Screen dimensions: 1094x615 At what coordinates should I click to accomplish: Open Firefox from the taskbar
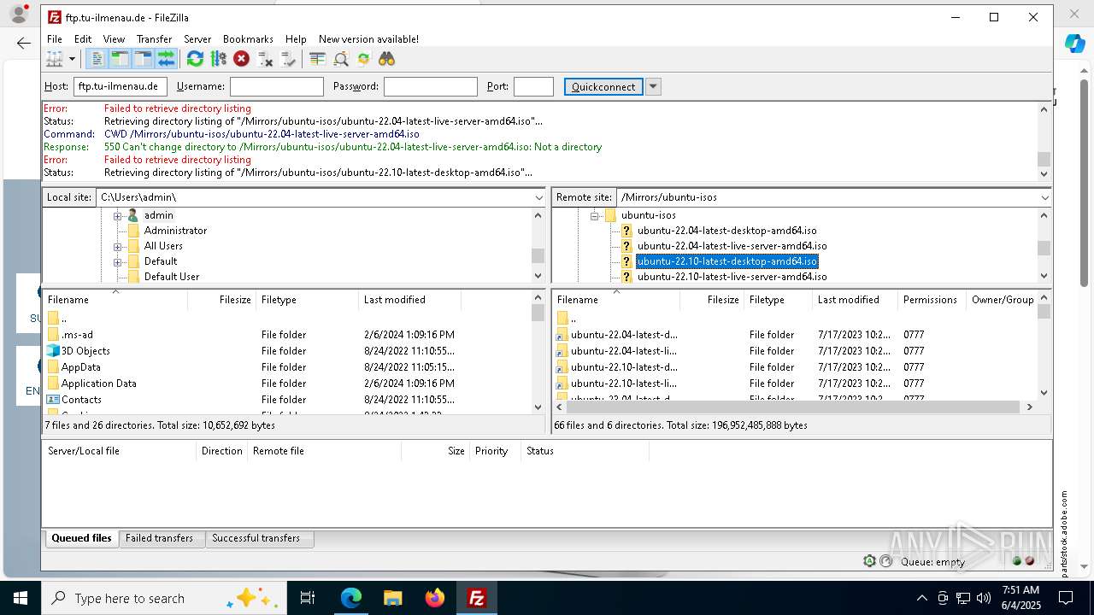pos(435,598)
